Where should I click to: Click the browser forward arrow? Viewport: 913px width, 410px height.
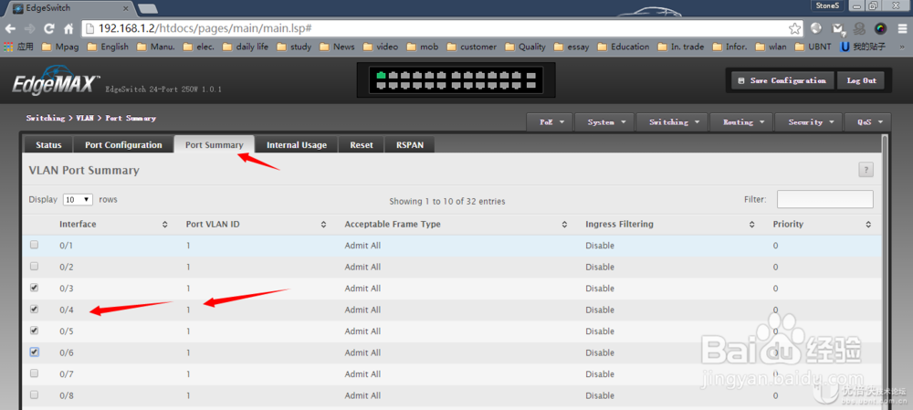(x=29, y=28)
